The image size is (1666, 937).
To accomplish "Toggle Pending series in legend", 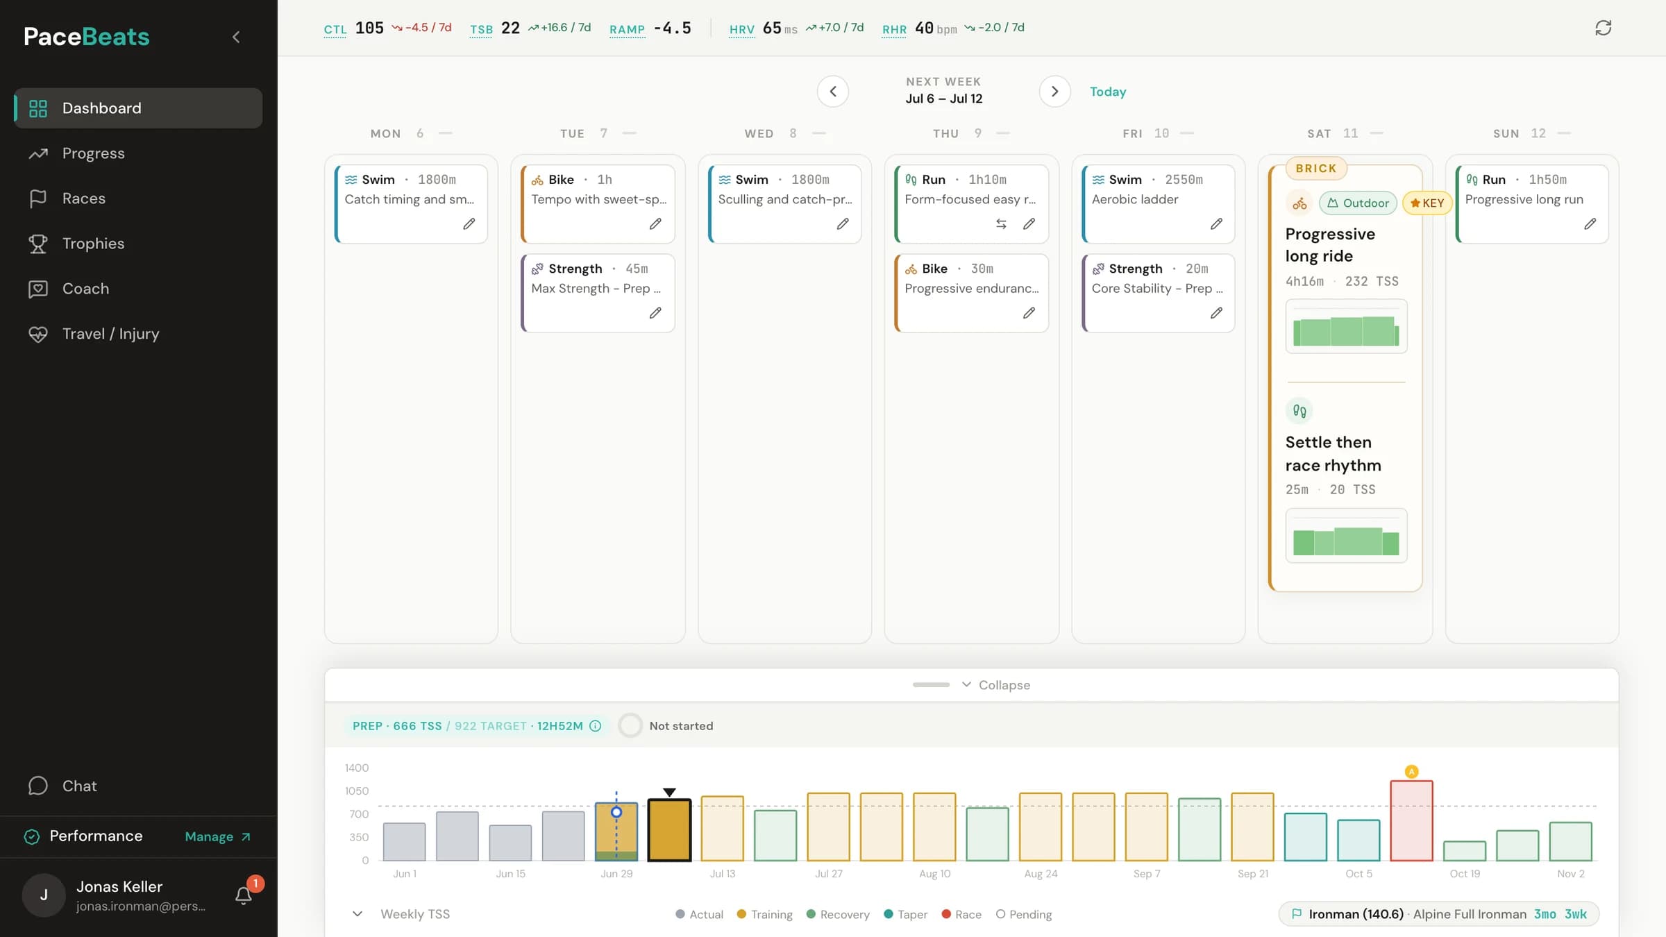I will (x=1024, y=914).
